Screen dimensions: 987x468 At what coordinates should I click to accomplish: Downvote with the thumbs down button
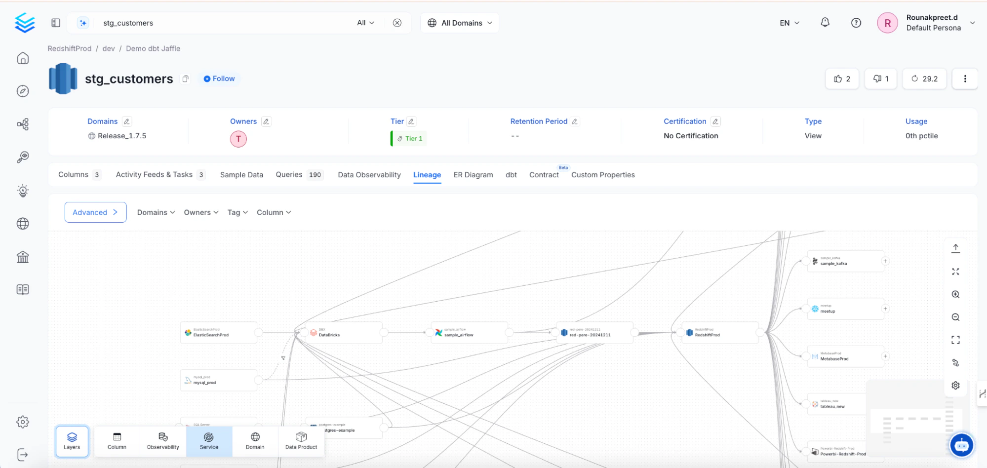point(881,79)
